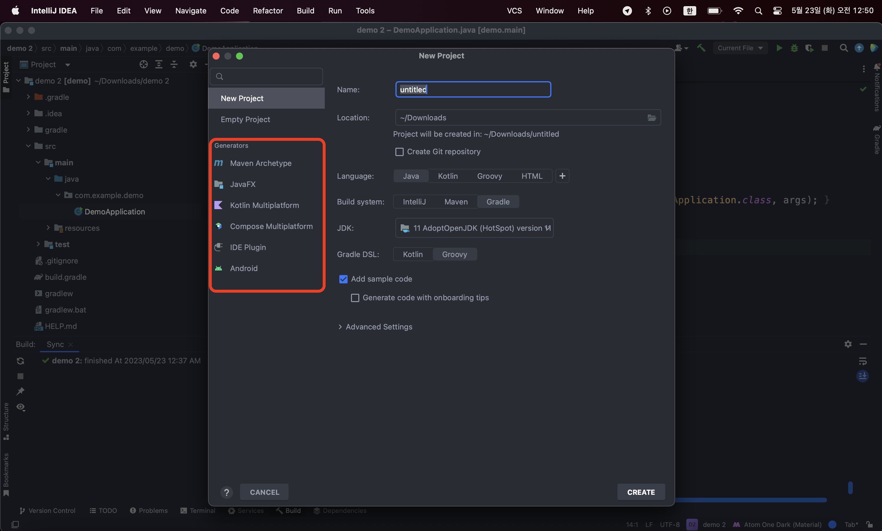The width and height of the screenshot is (882, 531).
Task: Select the IDE Plugin generator
Action: 266,247
